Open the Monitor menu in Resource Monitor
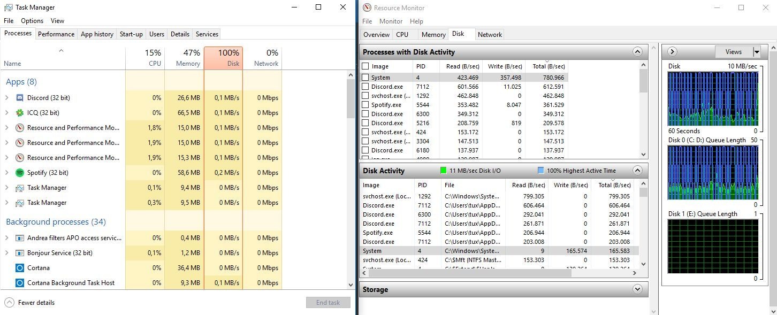 [391, 21]
